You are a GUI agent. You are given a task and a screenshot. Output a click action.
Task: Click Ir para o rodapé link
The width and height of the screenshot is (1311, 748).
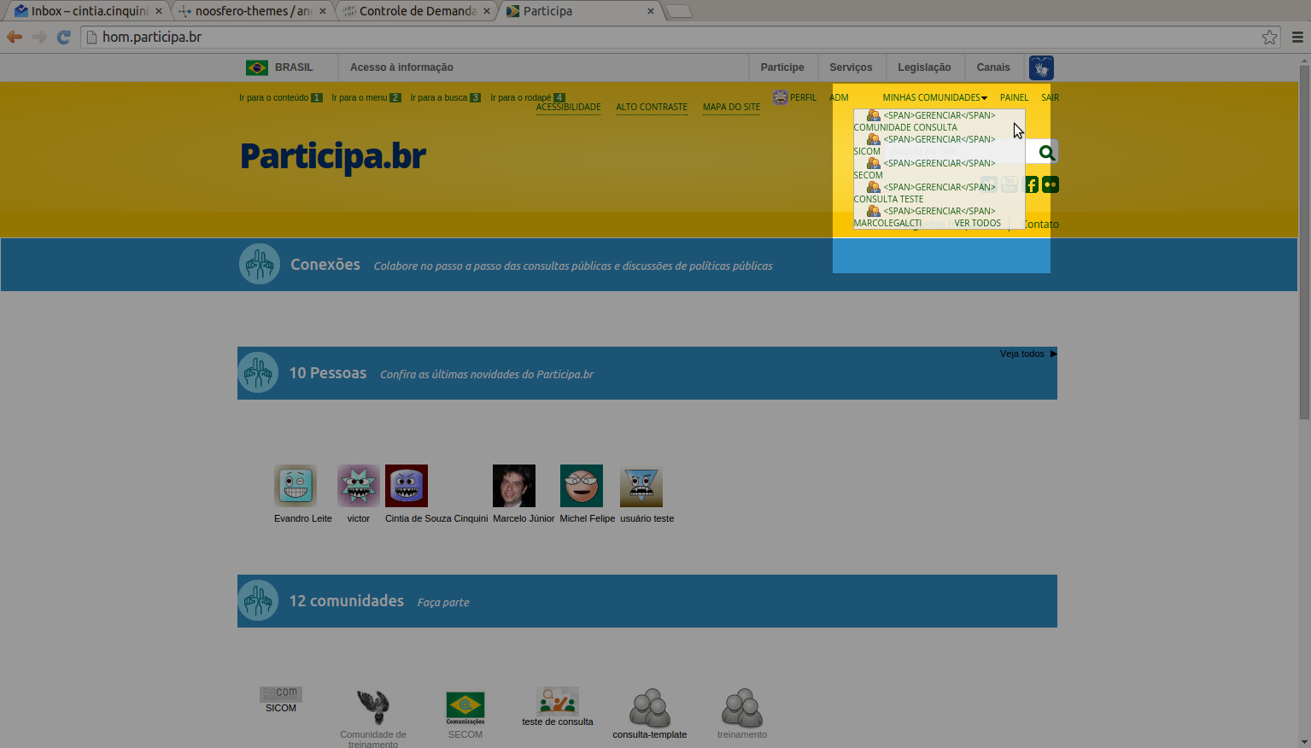click(x=527, y=97)
